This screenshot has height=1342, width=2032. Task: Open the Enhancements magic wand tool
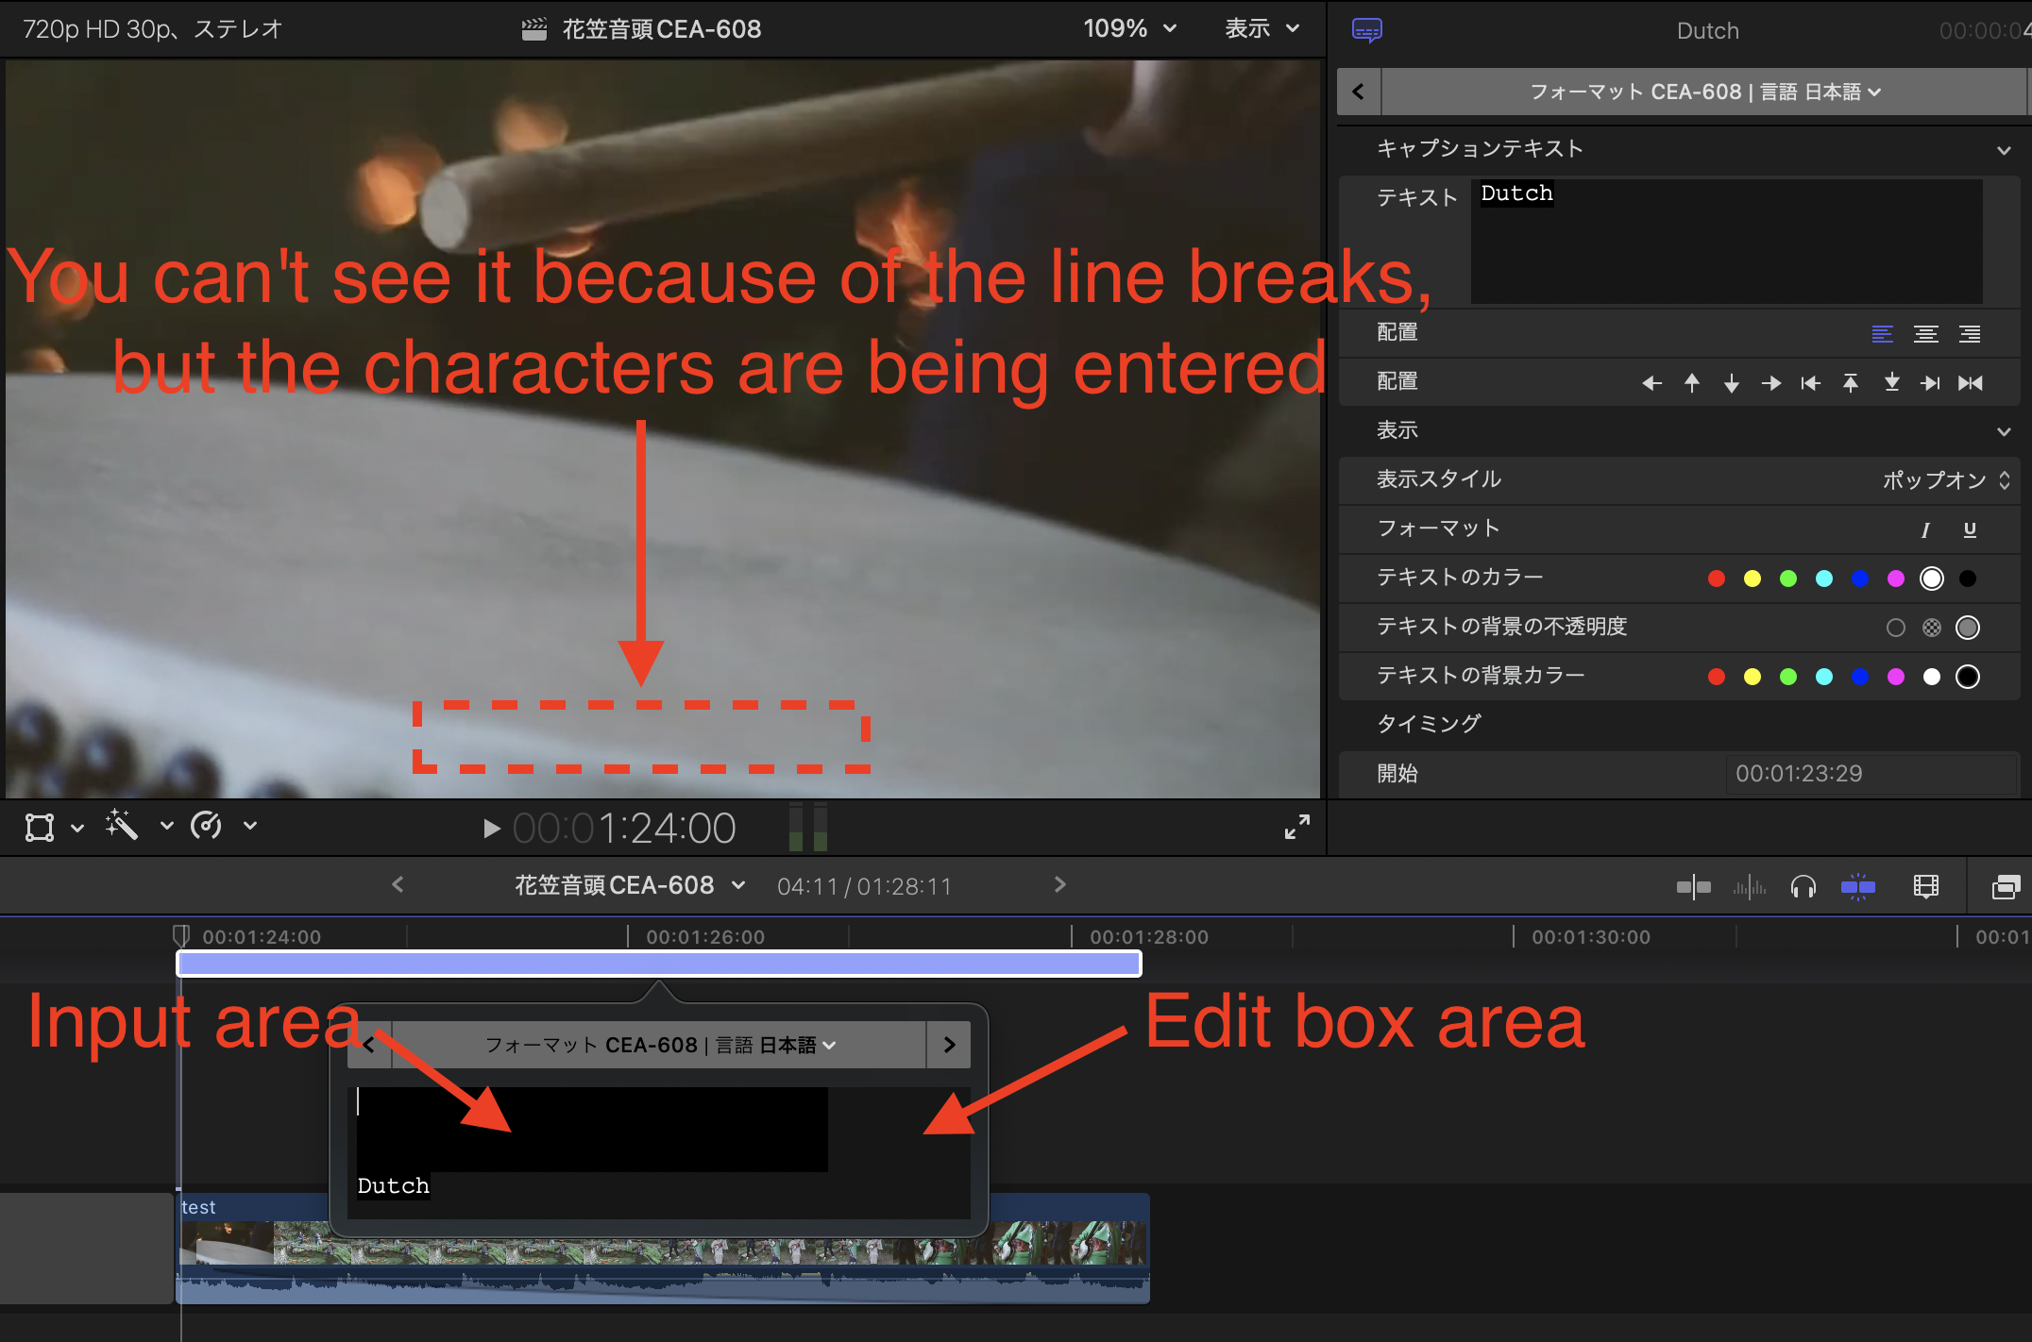(121, 826)
